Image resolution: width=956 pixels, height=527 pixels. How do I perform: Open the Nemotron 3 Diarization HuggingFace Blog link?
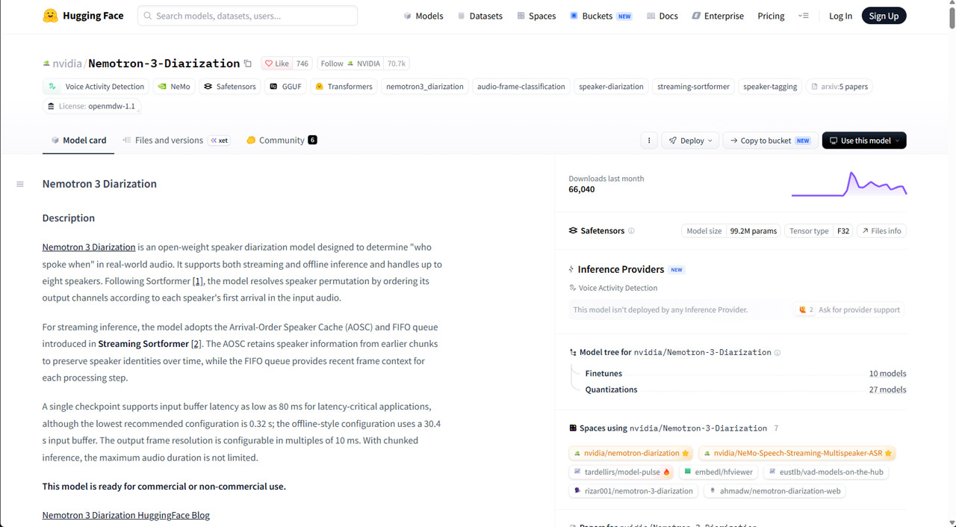pyautogui.click(x=126, y=515)
